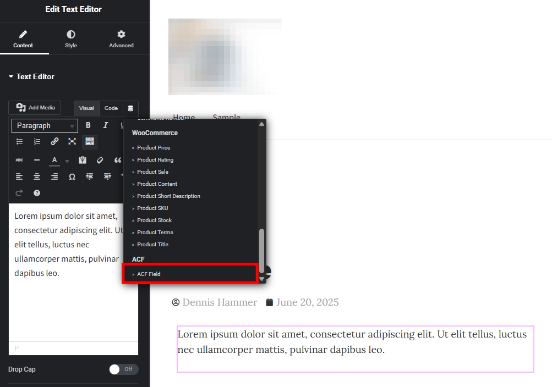Open the Paragraph style dropdown
Image resolution: width=552 pixels, height=387 pixels.
pyautogui.click(x=44, y=125)
